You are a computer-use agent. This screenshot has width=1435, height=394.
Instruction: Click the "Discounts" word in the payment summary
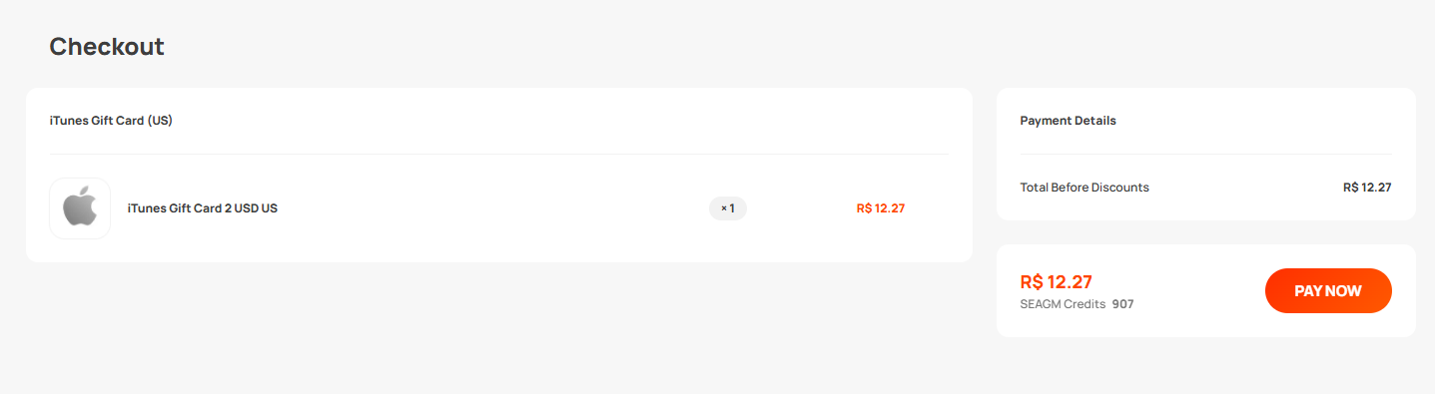coord(1120,188)
